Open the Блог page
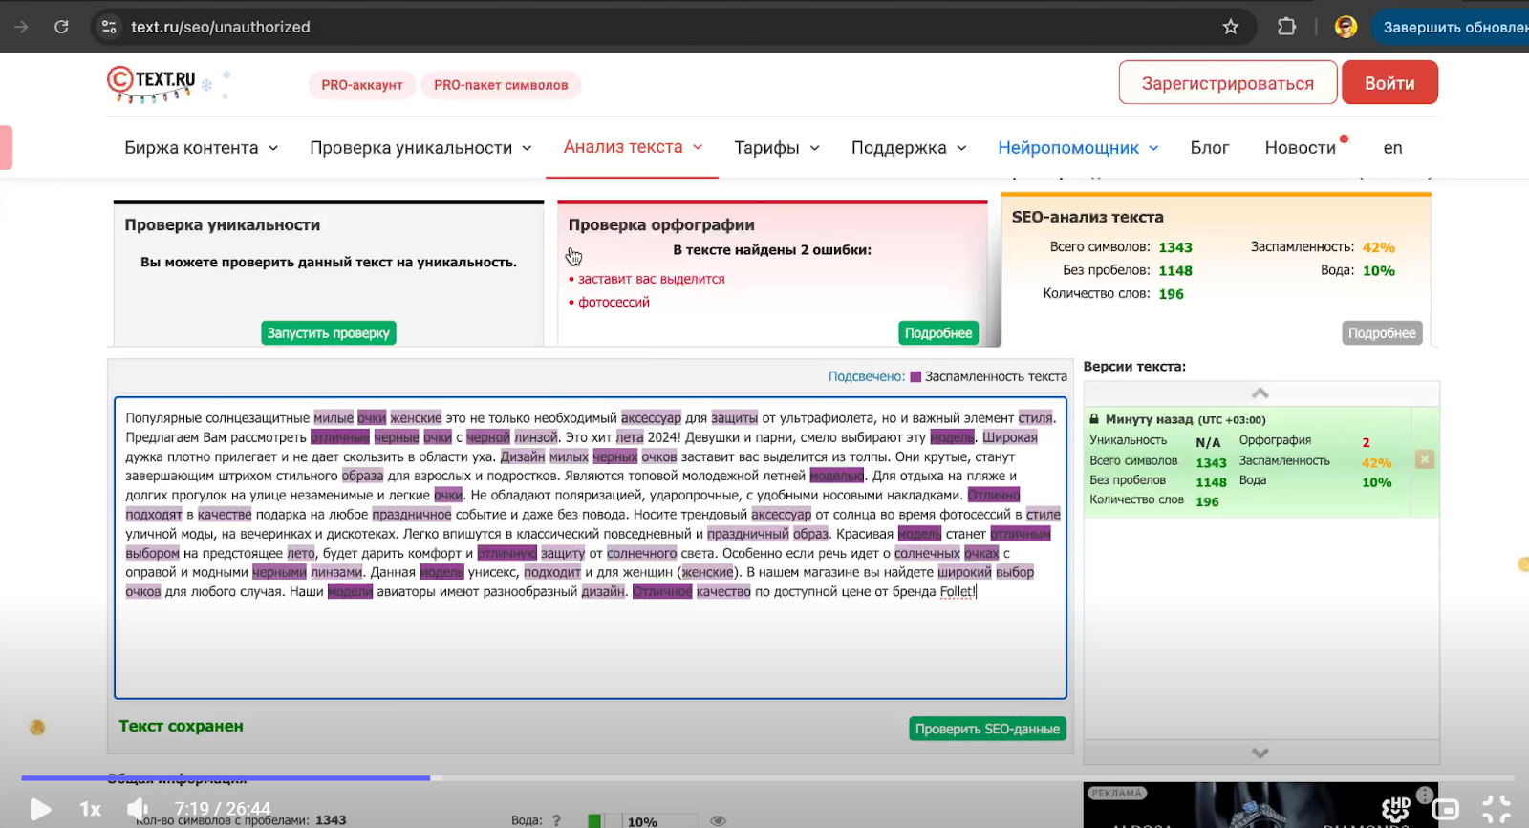Screen dimensions: 1529x828 tap(1209, 148)
